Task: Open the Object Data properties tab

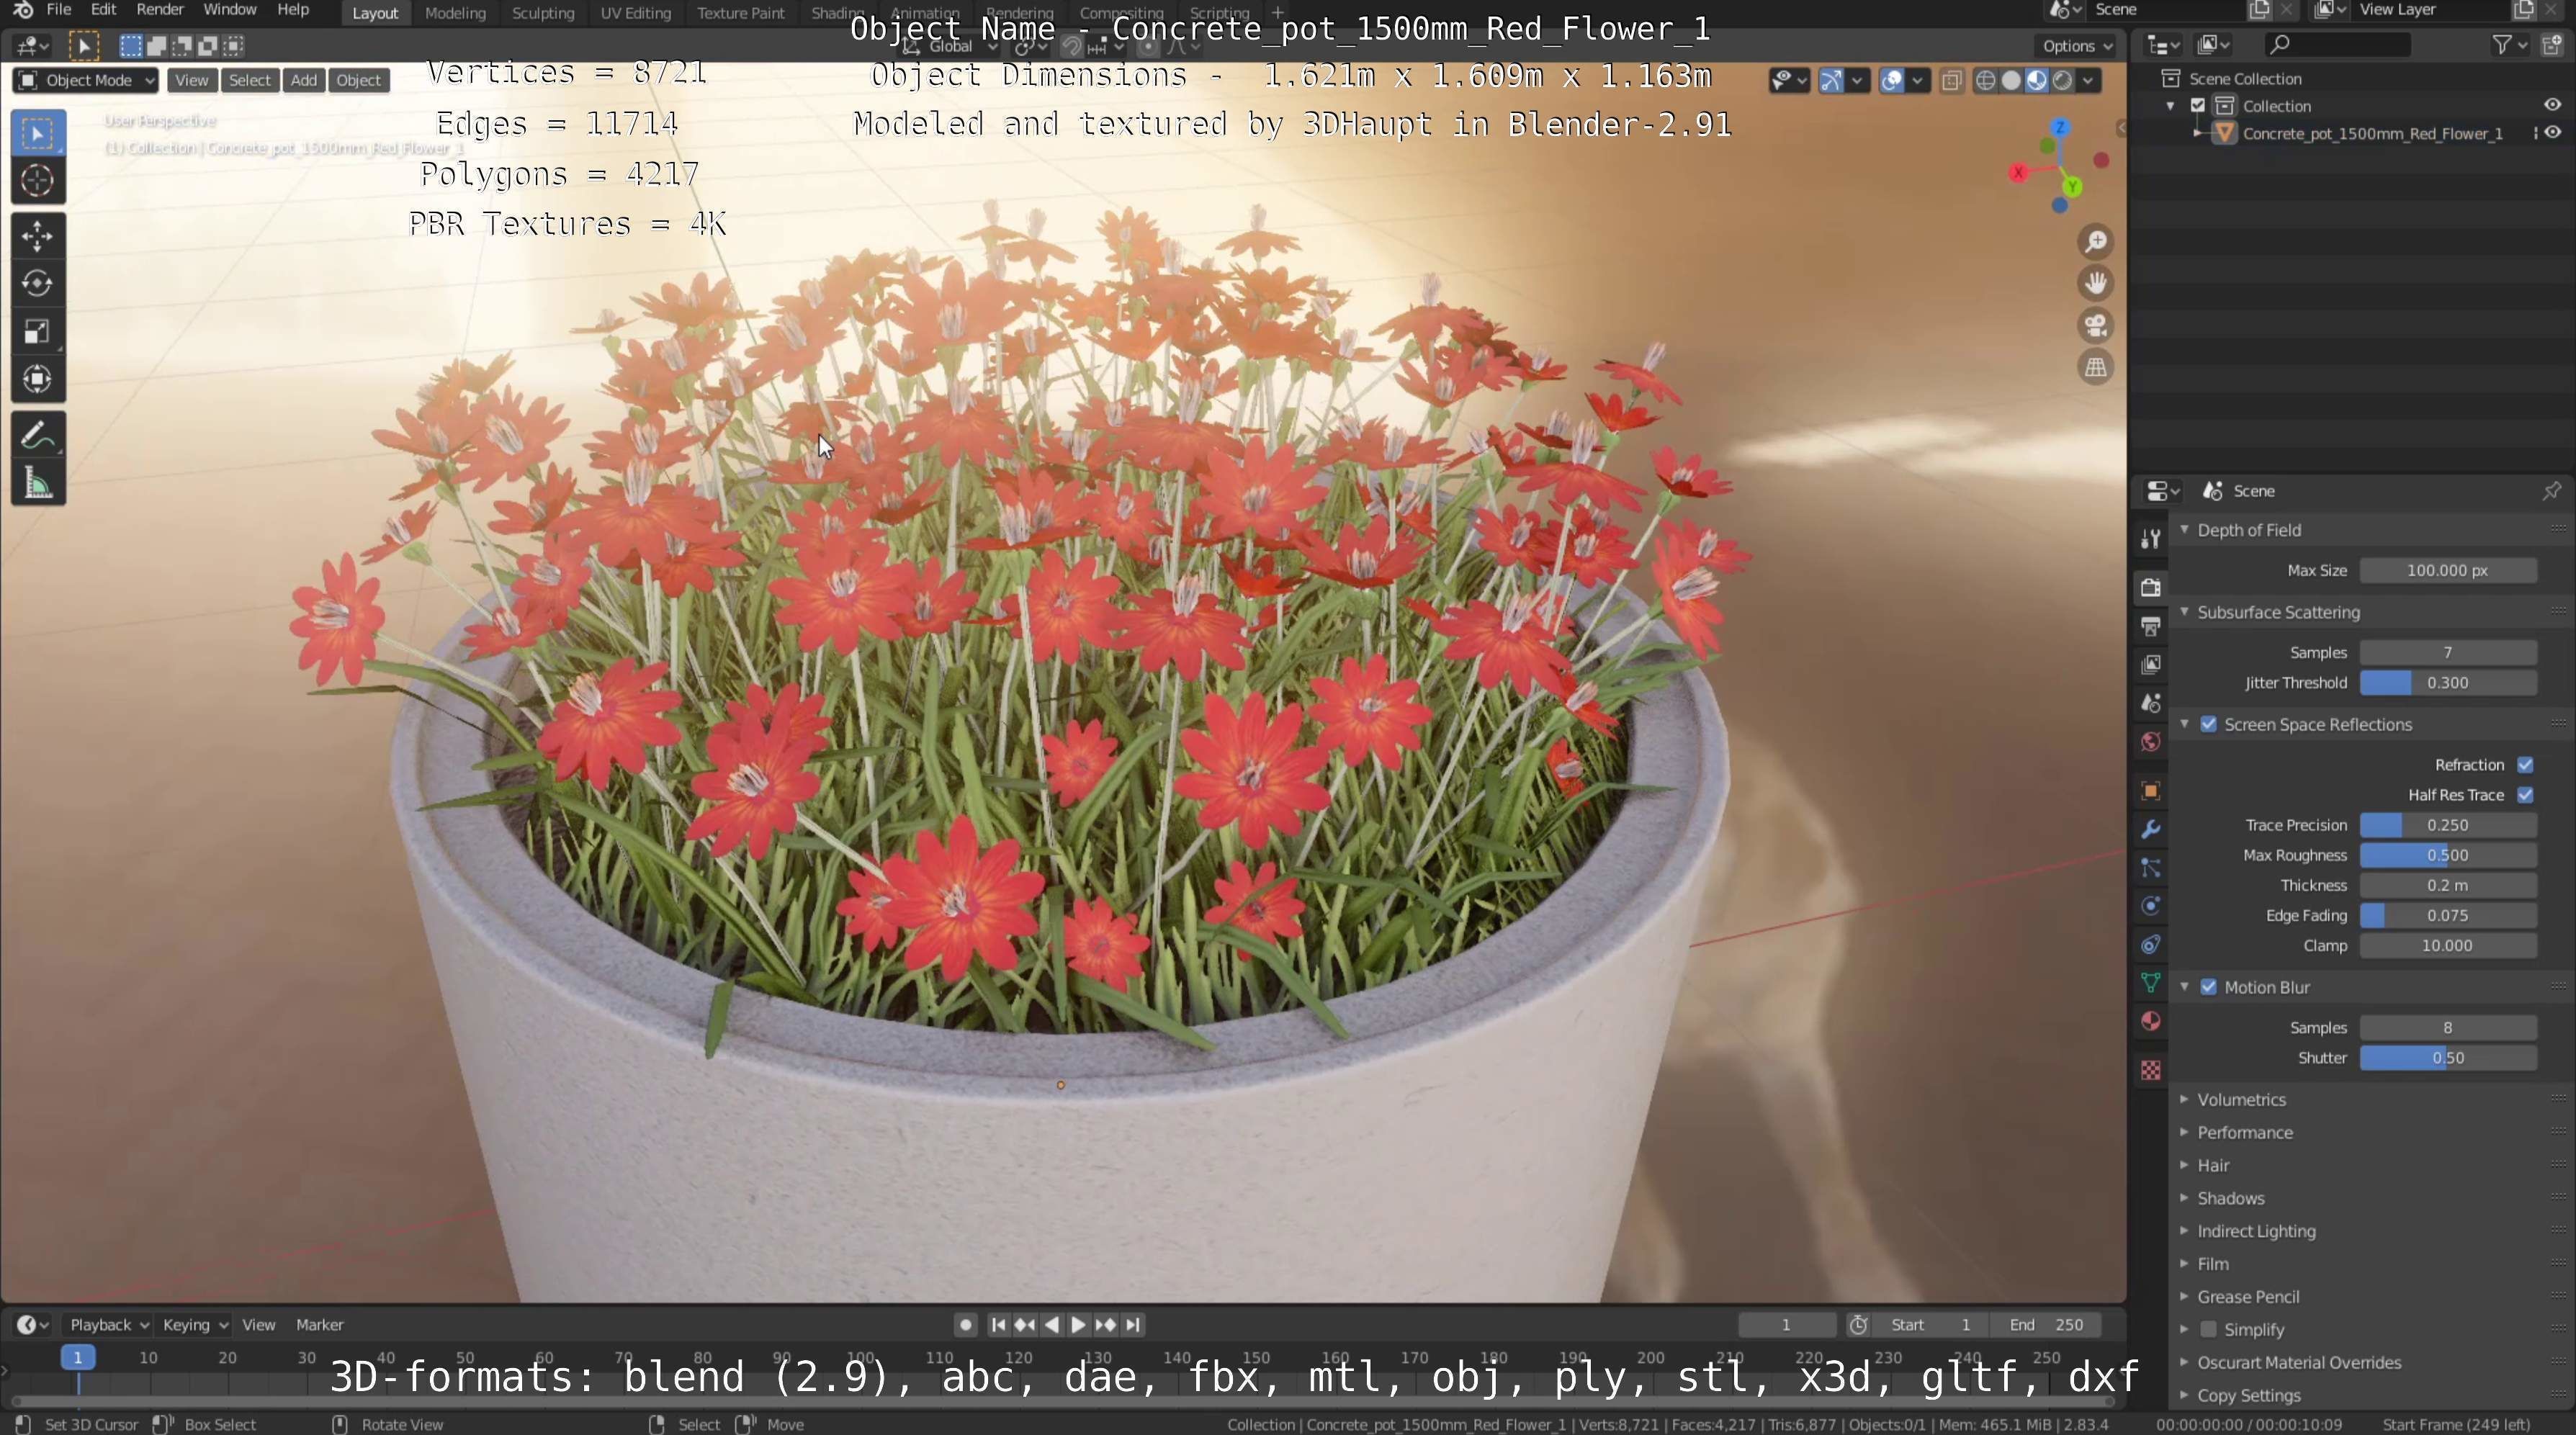Action: pos(2151,983)
